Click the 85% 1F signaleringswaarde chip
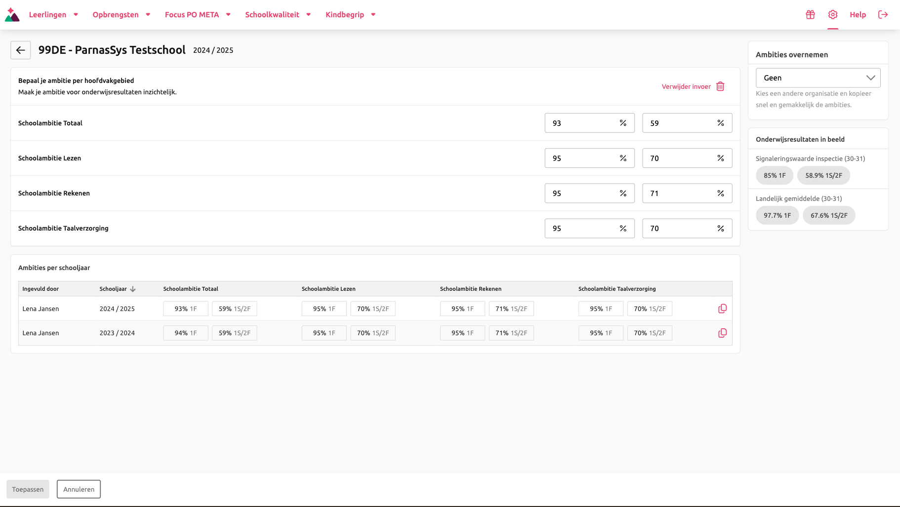Screen dimensions: 900x507 [x=775, y=175]
